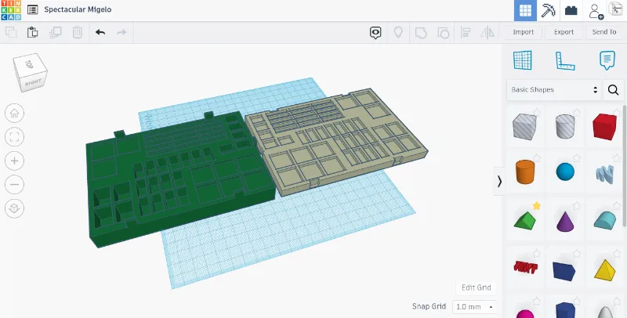Select the Cylinder hole shape
The image size is (627, 318).
565,126
